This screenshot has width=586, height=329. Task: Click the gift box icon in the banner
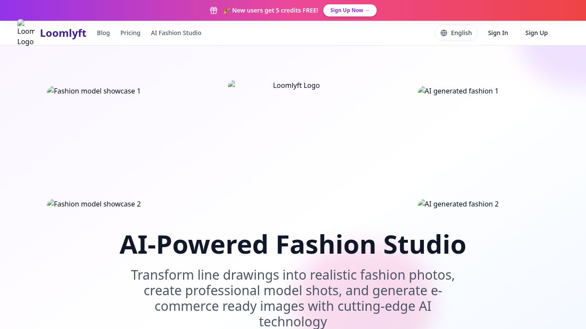pyautogui.click(x=214, y=10)
